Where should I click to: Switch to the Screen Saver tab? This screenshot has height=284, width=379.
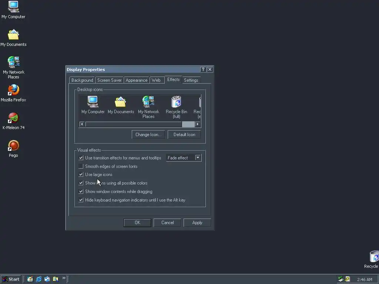pyautogui.click(x=109, y=80)
